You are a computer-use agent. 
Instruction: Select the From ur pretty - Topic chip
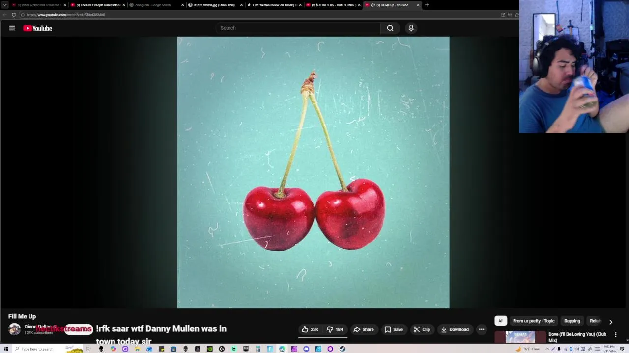tap(534, 321)
